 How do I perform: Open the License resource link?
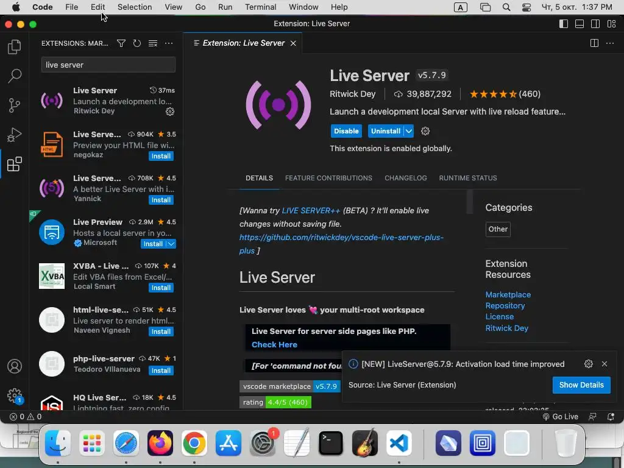point(499,317)
